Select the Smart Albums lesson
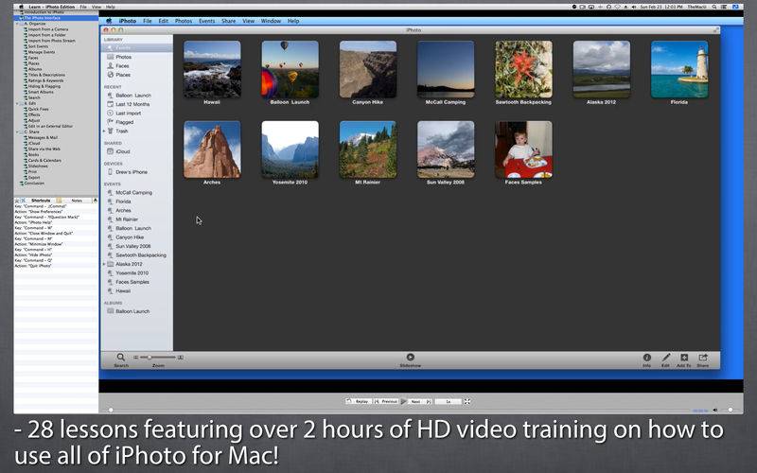Image resolution: width=757 pixels, height=473 pixels. [41, 92]
